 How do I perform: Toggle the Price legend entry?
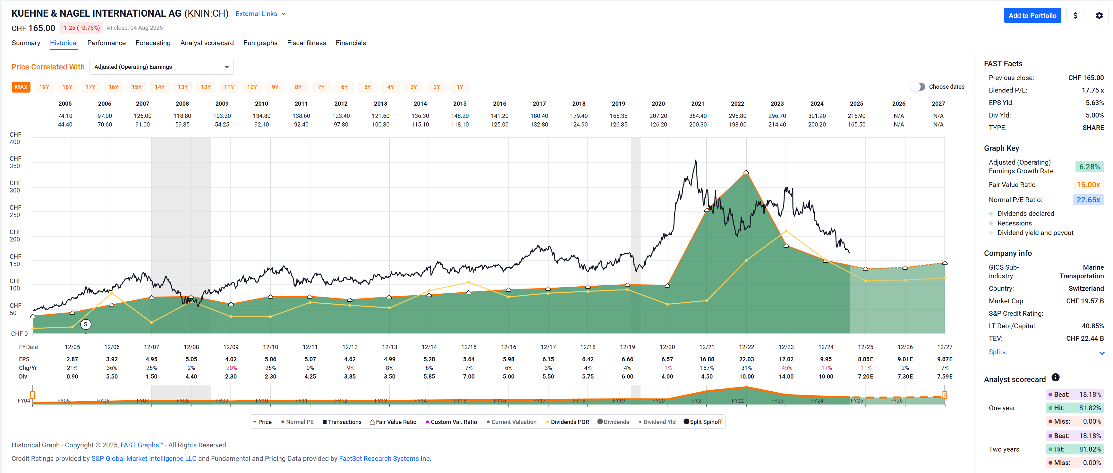[x=262, y=422]
